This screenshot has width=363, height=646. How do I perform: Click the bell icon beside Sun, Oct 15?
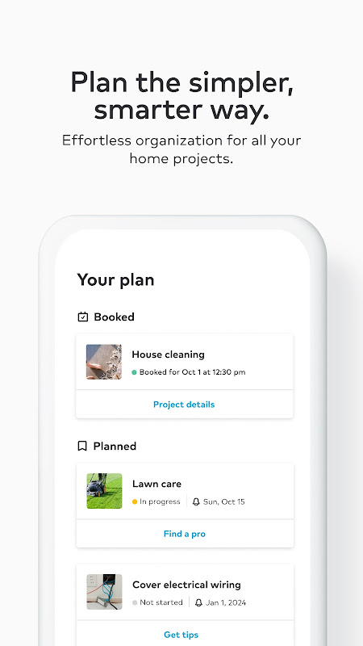point(196,501)
